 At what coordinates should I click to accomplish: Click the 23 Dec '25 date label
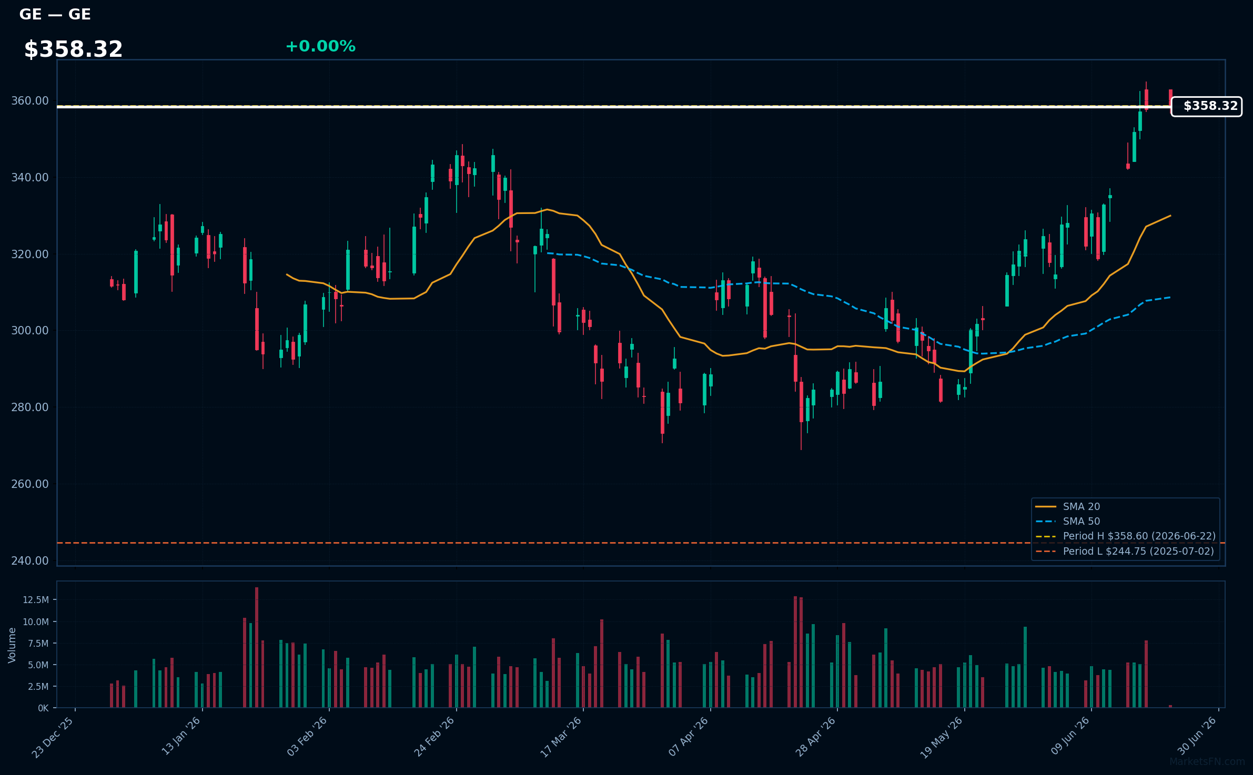53,737
